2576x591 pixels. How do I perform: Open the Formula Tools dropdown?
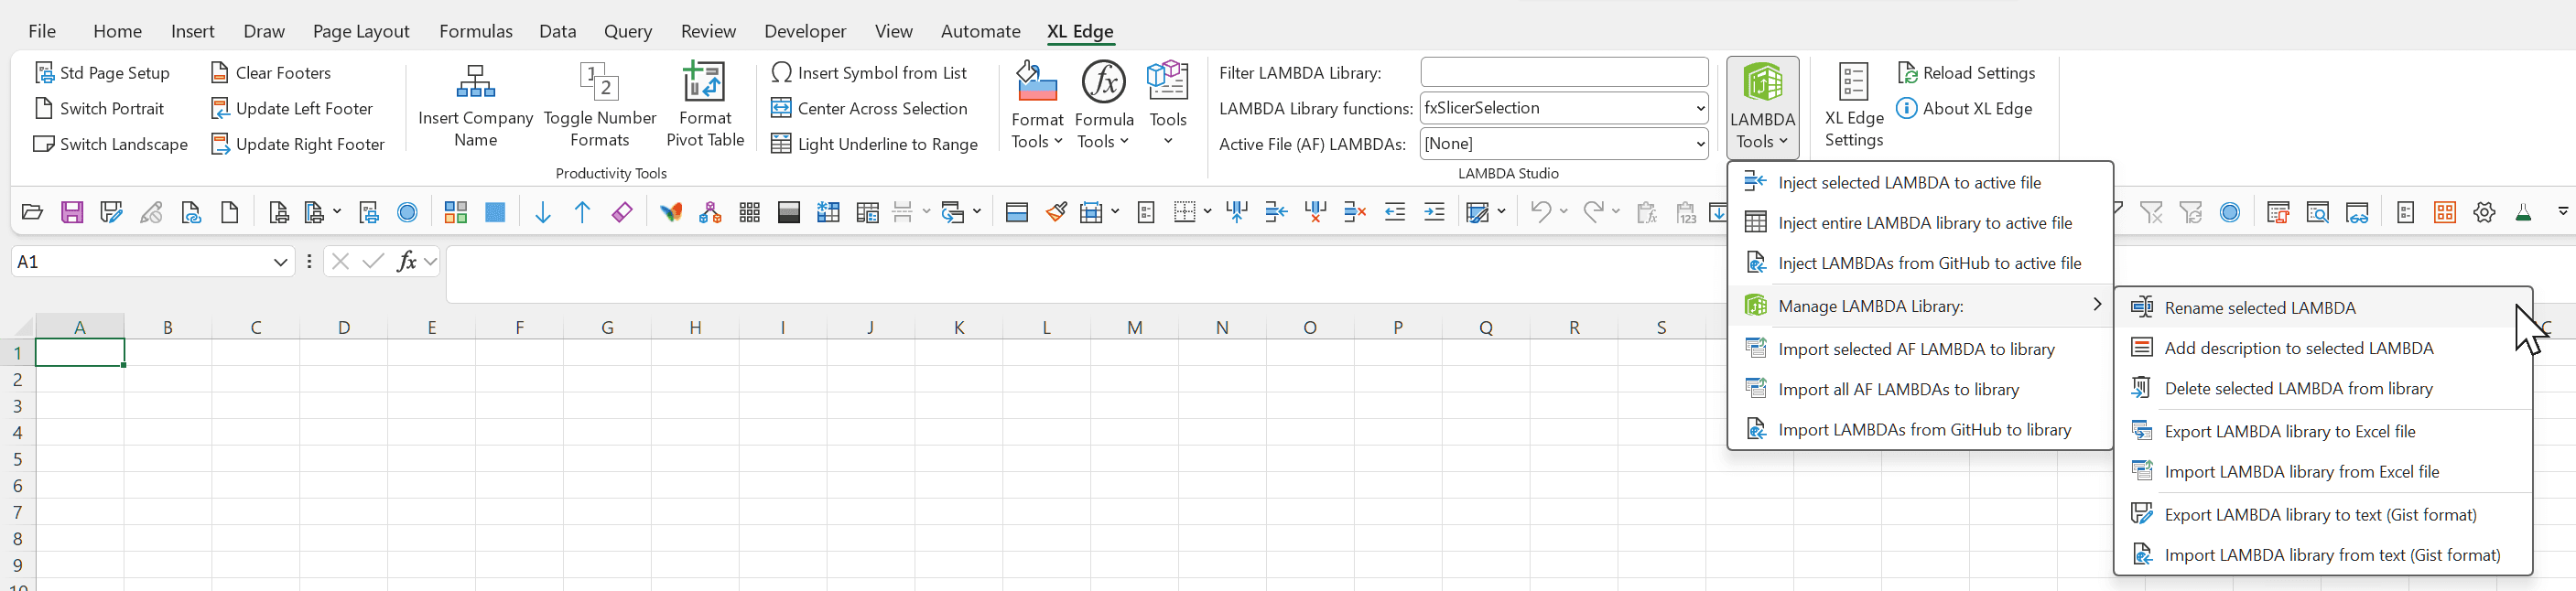[1104, 105]
